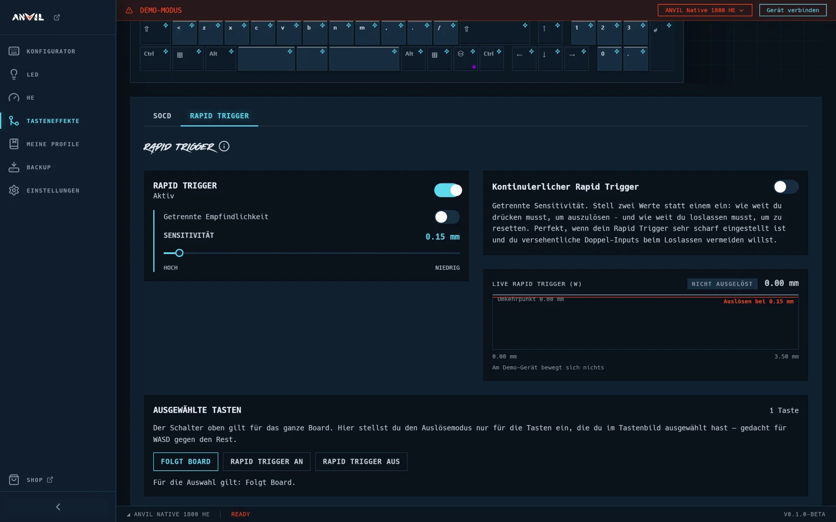Viewport: 836px width, 522px height.
Task: Click Gerät verbinden button
Action: [x=793, y=10]
